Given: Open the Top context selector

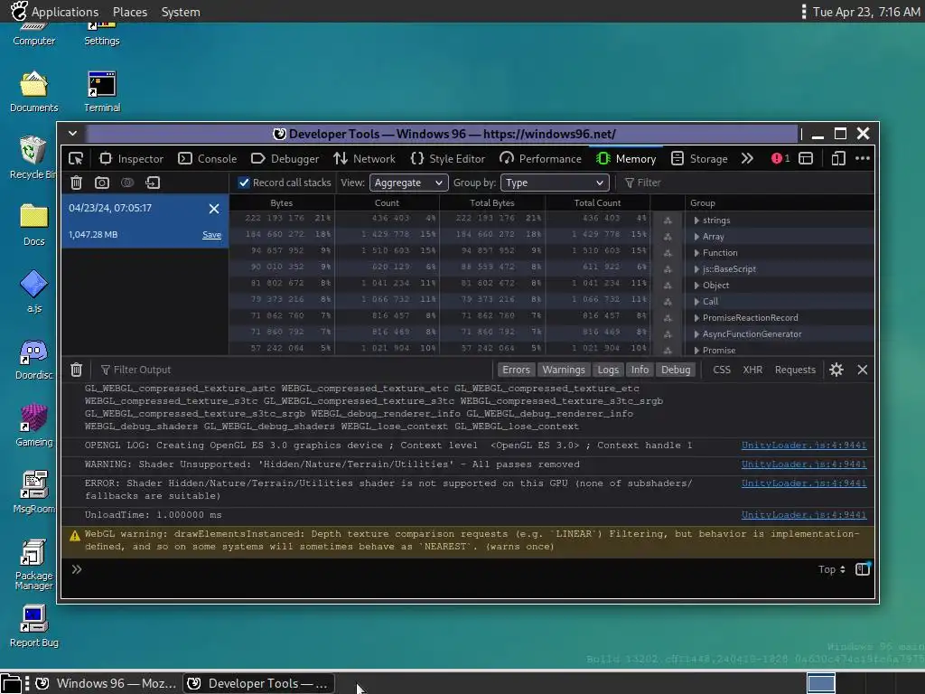Looking at the screenshot, I should [x=831, y=569].
